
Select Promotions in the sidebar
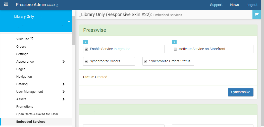(25, 107)
